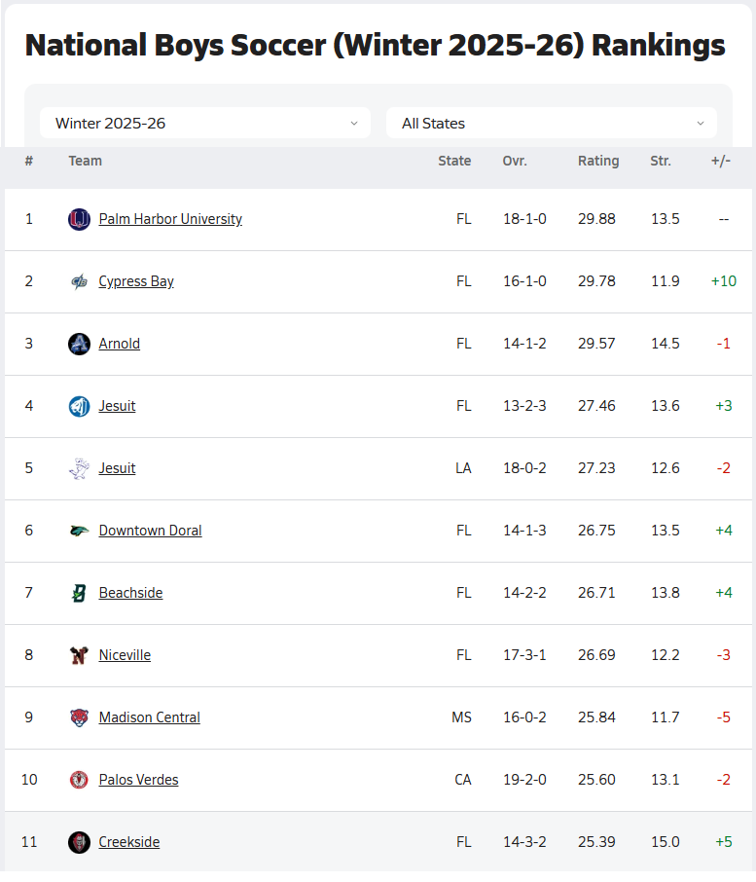Open the Winter 2025-26 season dropdown
The height and width of the screenshot is (882, 756).
205,124
